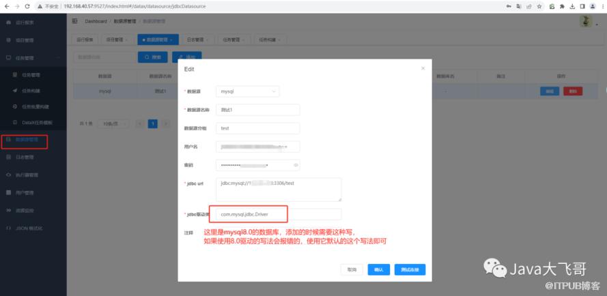Image resolution: width=607 pixels, height=296 pixels.
Task: Go to the next results page
Action: point(166,124)
